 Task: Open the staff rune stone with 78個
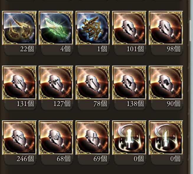tap(93, 83)
